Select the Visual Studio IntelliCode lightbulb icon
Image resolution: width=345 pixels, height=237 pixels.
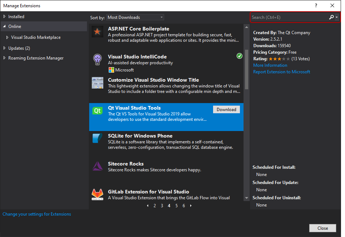click(x=97, y=60)
